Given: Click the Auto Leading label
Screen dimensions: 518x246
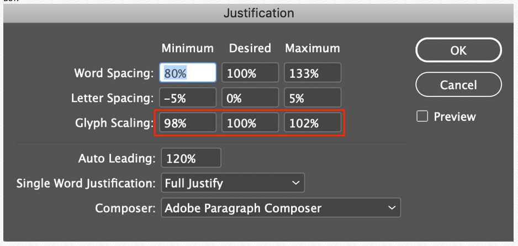Looking at the screenshot, I should tap(117, 159).
